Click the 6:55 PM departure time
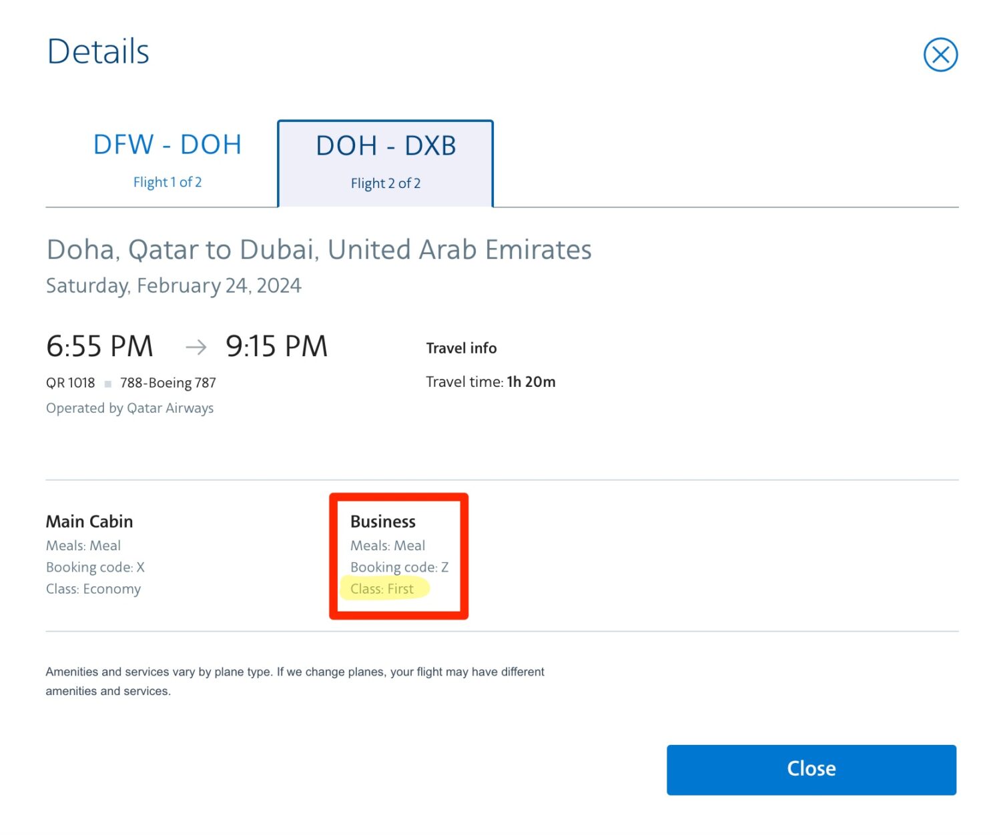This screenshot has height=835, width=1001. [99, 346]
